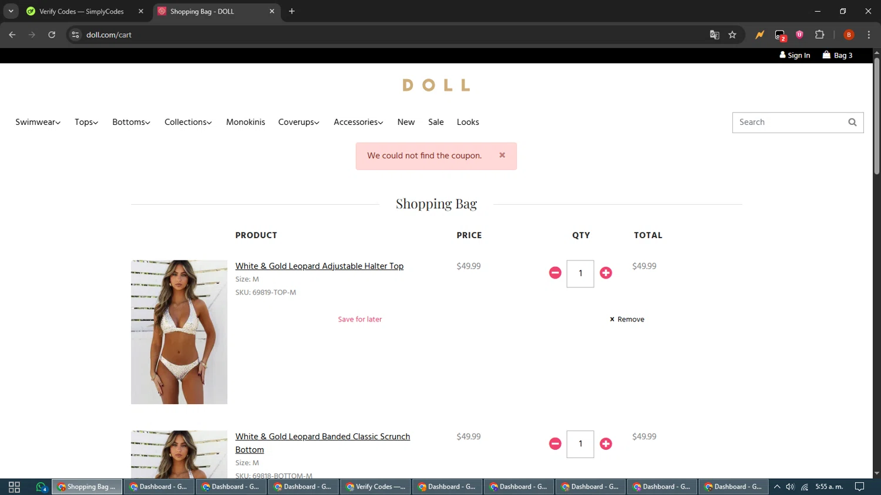This screenshot has height=495, width=881.
Task: Open the Sale menu item
Action: pyautogui.click(x=436, y=122)
